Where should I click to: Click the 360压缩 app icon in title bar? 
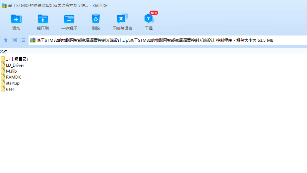(4, 6)
